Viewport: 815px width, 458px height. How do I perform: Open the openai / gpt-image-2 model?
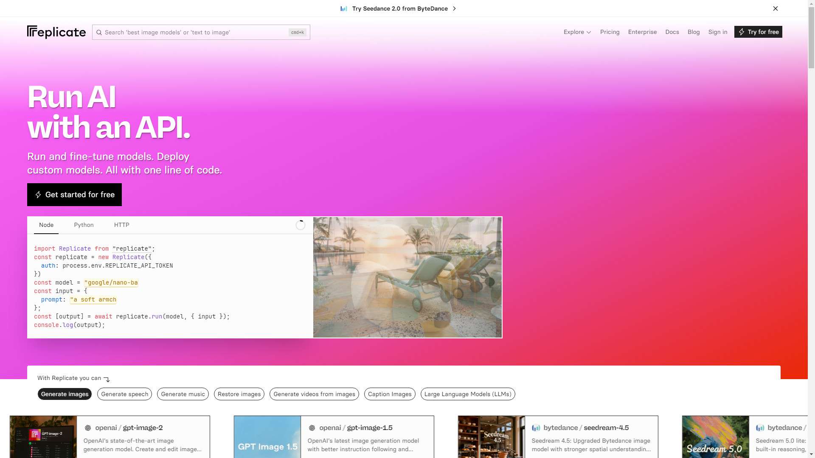129,428
